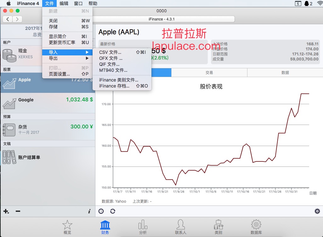
Task: Open the chart settings gear icon
Action: [317, 211]
